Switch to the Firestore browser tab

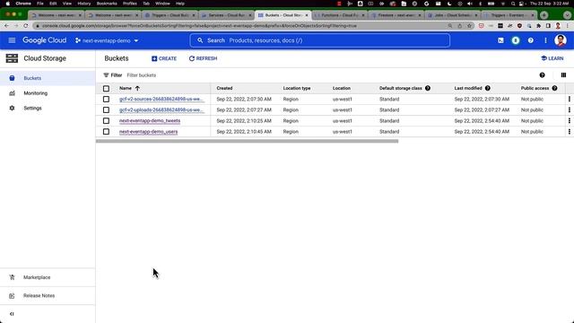(x=396, y=15)
